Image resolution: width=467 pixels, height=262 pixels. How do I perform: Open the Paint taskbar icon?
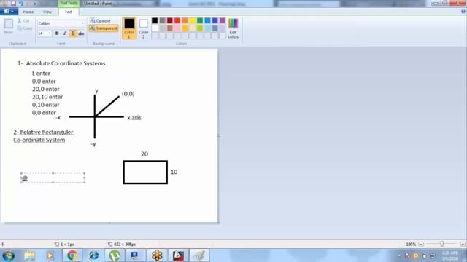(x=199, y=255)
